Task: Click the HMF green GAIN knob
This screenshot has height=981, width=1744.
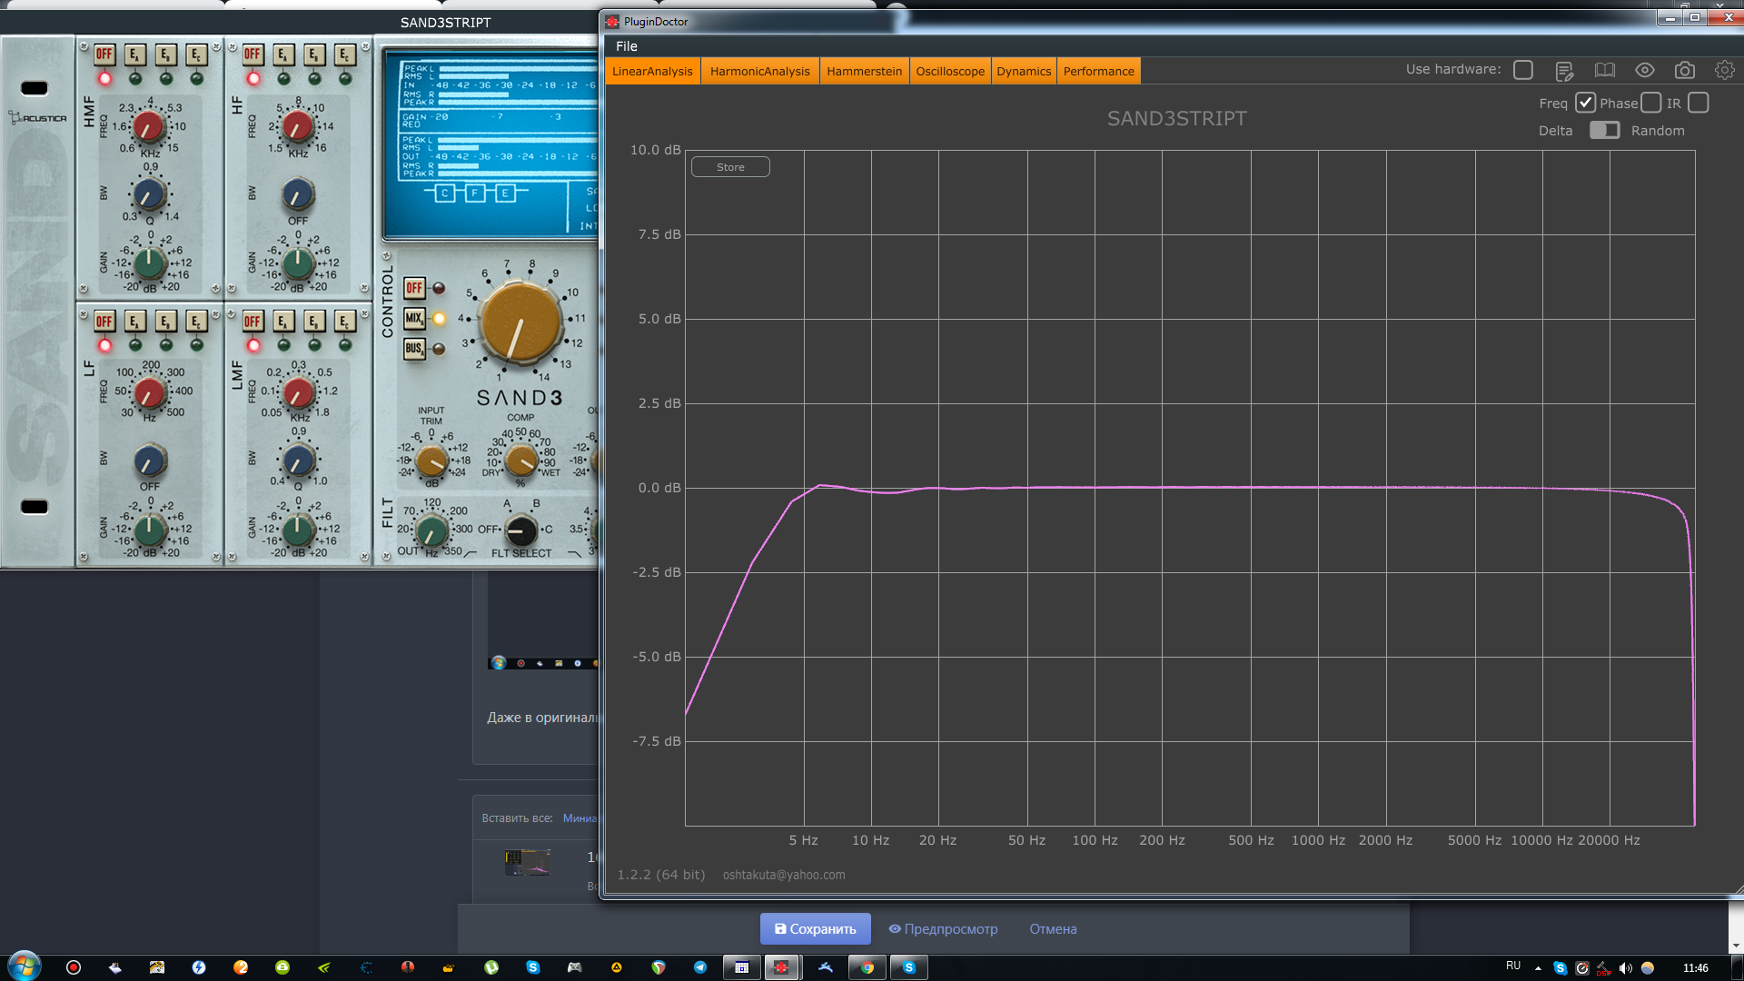Action: 149,263
